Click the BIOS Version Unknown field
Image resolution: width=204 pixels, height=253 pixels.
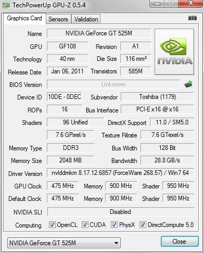pyautogui.click(x=113, y=84)
